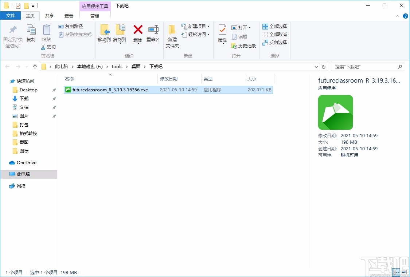This screenshot has height=277, width=410.
Task: Click the 复制路径 (Copy path) icon
Action: (71, 26)
